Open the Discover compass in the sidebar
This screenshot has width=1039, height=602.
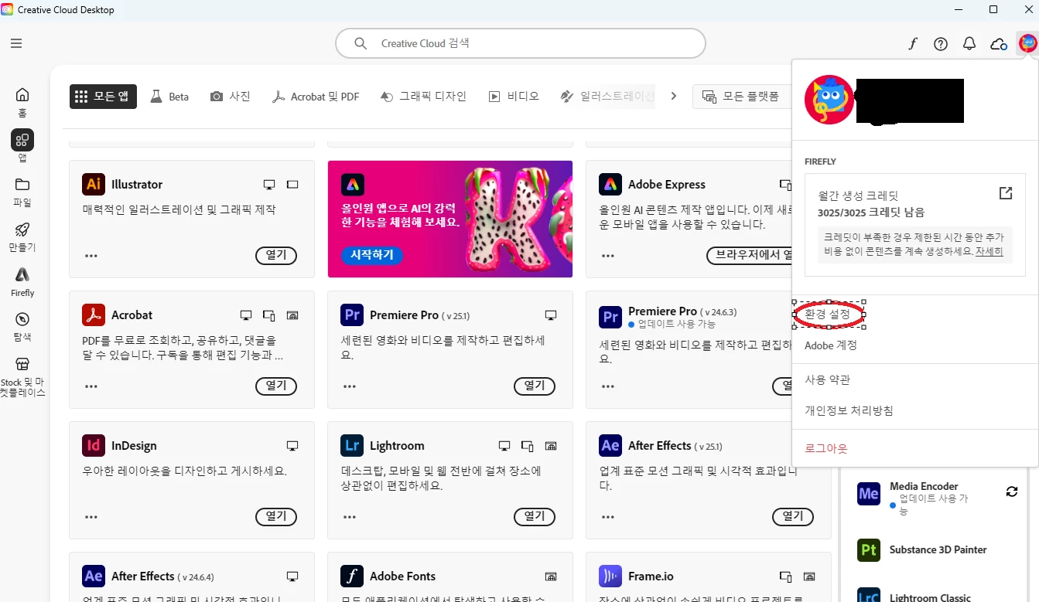[22, 327]
